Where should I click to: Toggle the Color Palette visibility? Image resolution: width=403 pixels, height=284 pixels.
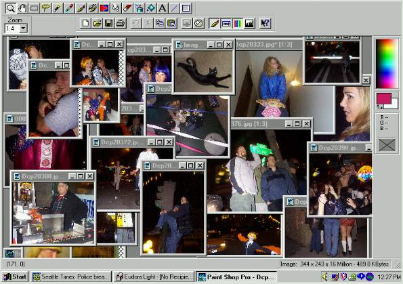coord(238,24)
